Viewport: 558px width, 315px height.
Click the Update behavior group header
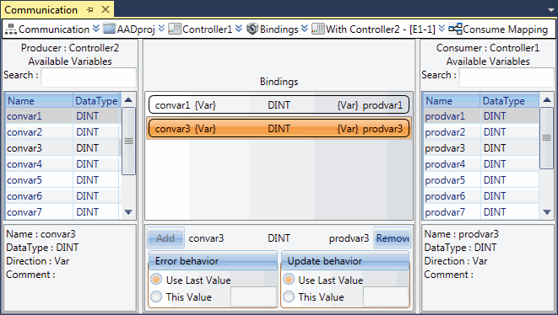[x=345, y=260]
